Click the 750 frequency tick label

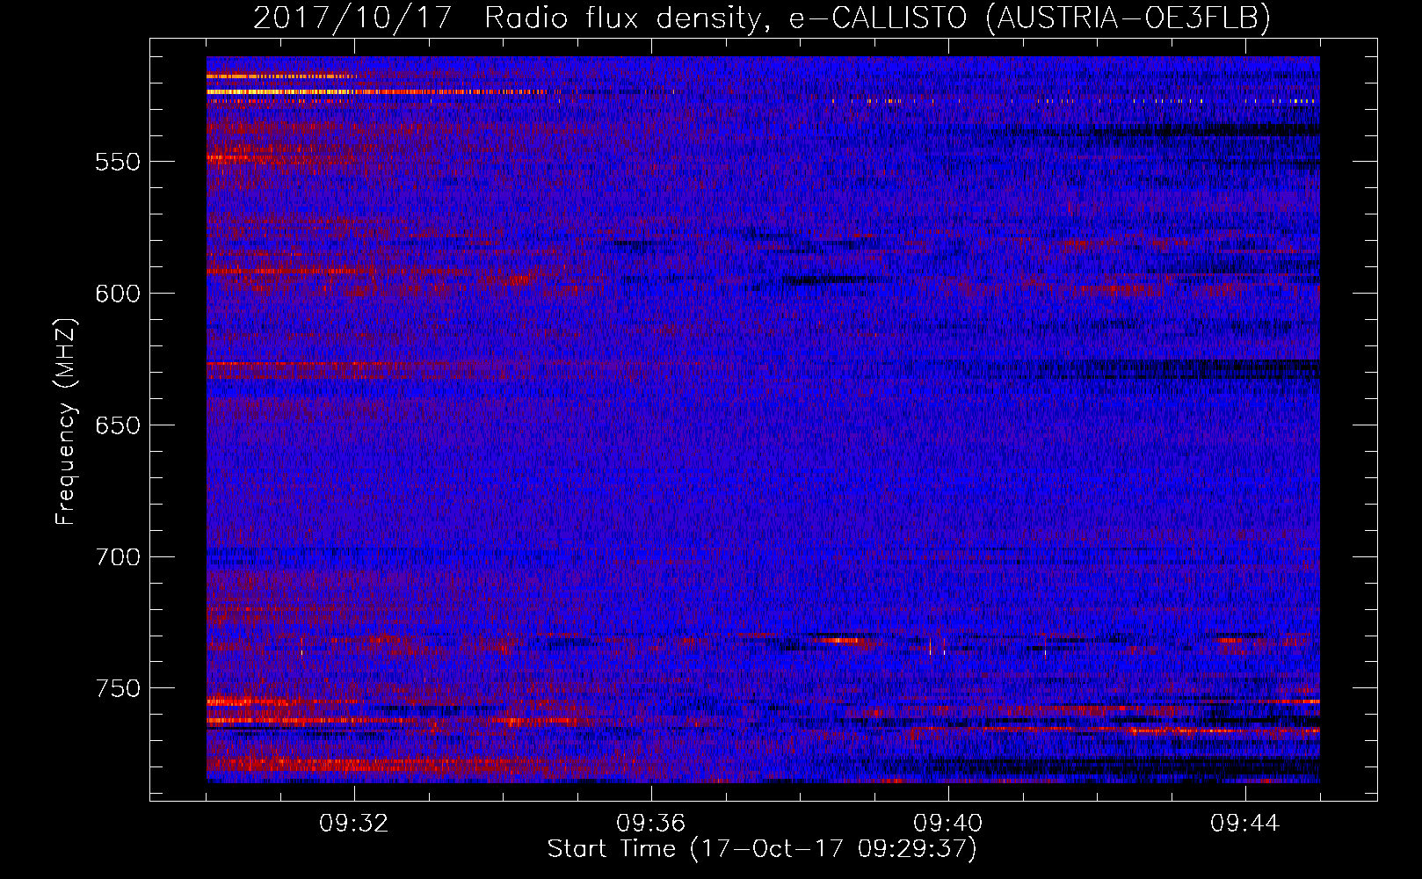click(118, 688)
